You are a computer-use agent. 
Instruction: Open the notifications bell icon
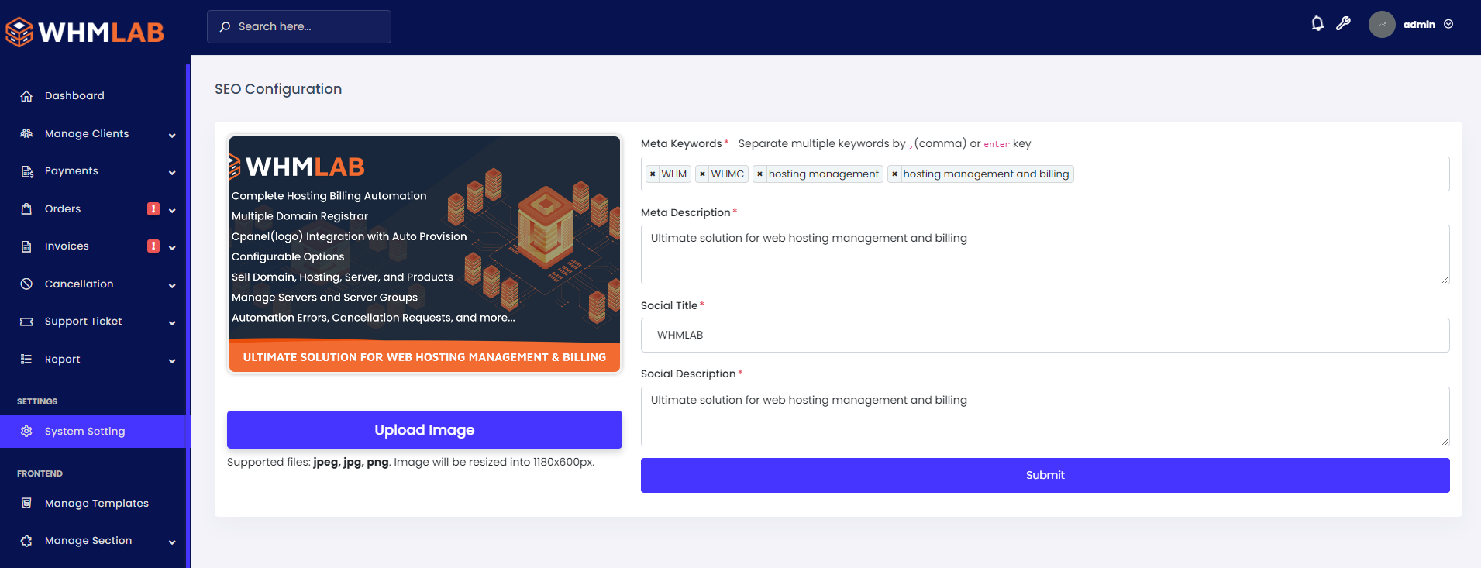point(1317,24)
